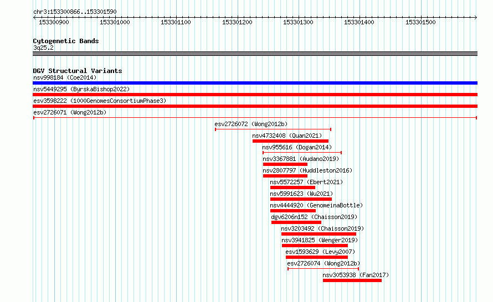Open nsv5991623 (Wu2021) label

pos(301,194)
